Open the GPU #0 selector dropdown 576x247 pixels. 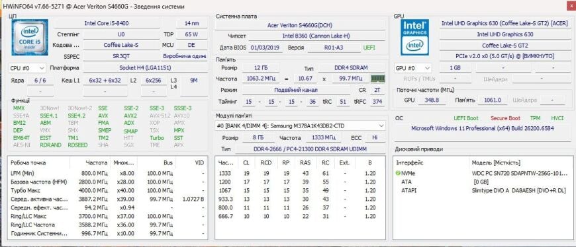pyautogui.click(x=413, y=68)
